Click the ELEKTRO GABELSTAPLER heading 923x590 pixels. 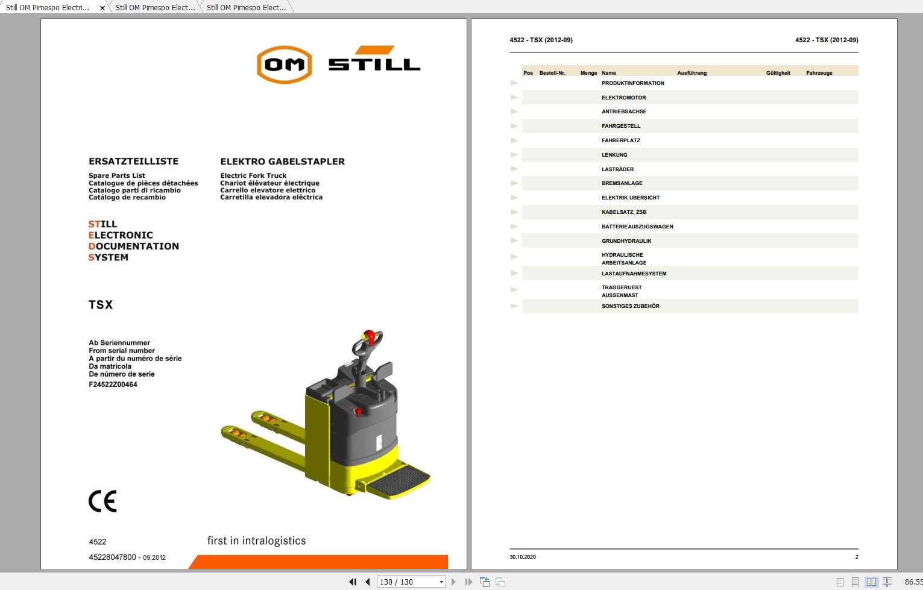point(282,162)
